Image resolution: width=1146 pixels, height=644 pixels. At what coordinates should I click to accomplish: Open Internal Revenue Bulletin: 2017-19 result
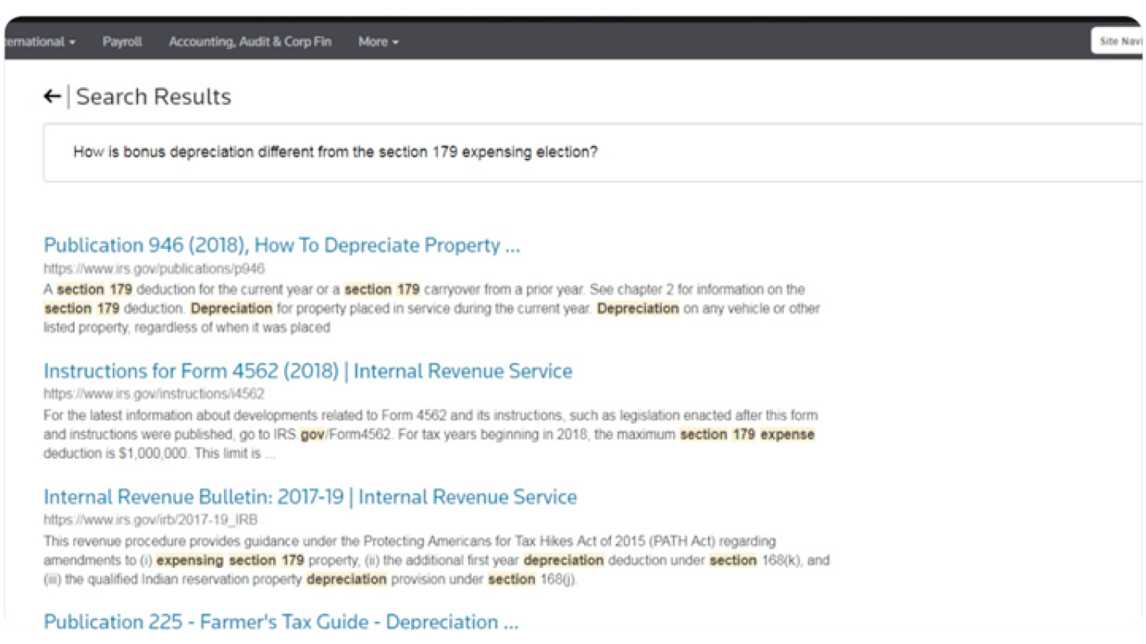[x=310, y=497]
